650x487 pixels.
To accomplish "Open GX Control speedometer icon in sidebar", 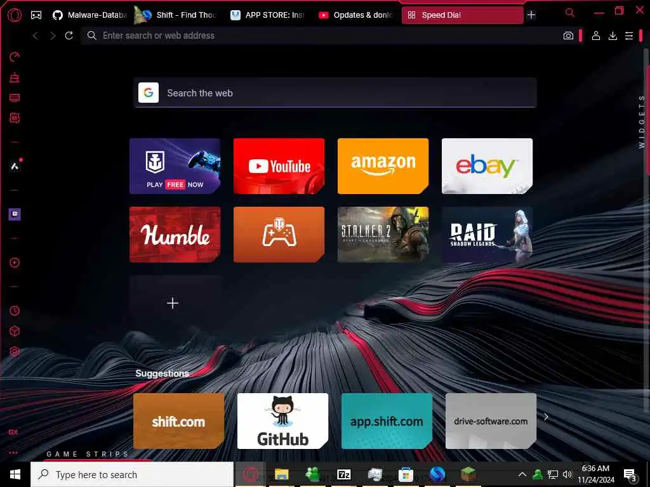I will (x=15, y=56).
